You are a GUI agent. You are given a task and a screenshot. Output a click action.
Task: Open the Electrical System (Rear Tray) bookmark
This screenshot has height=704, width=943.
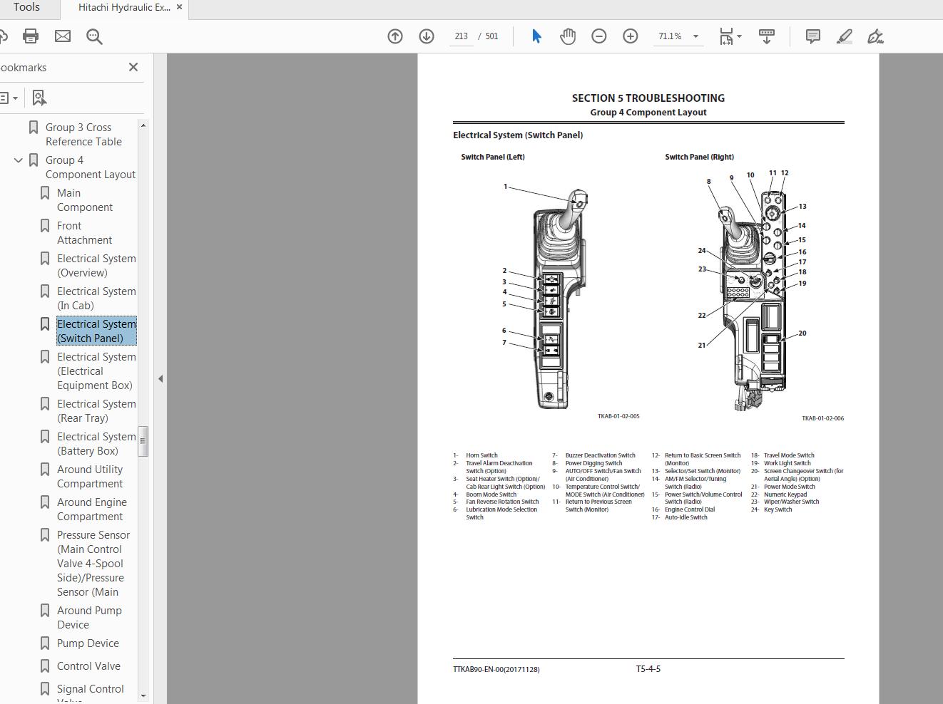click(x=96, y=410)
